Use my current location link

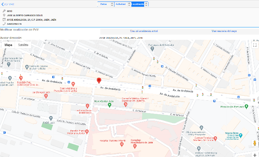coord(144,31)
